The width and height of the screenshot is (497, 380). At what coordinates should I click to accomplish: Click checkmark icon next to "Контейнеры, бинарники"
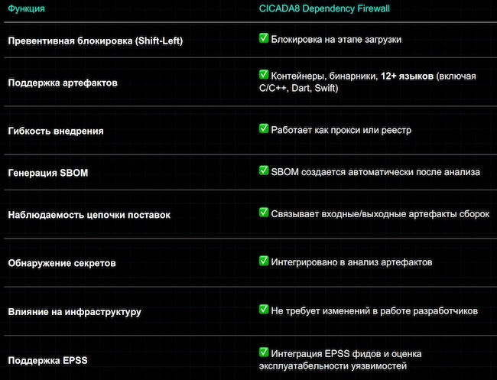coord(264,75)
